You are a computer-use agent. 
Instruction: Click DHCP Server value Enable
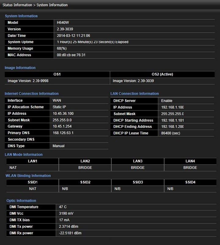pos(167,101)
